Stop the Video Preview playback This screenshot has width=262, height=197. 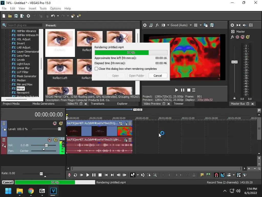(x=189, y=90)
